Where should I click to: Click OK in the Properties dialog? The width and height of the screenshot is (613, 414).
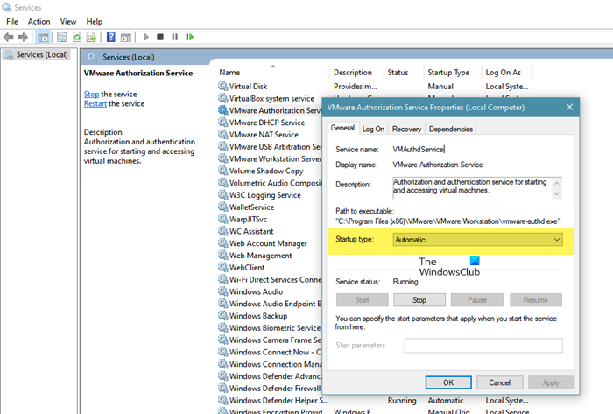[448, 382]
